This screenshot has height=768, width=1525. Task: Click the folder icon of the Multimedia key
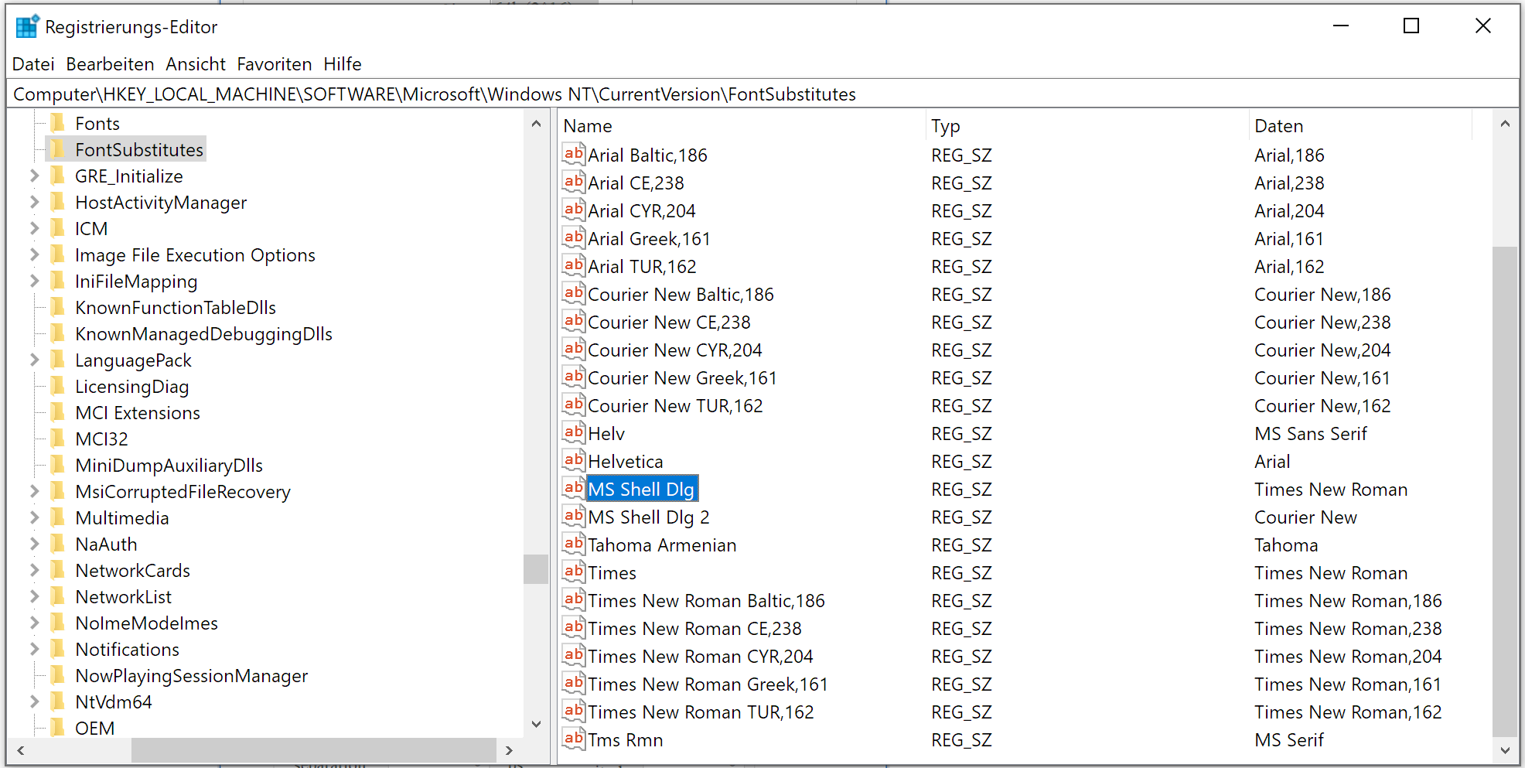57,517
